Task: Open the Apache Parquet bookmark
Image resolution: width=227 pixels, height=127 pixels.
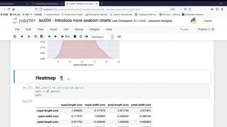Action: pos(52,14)
